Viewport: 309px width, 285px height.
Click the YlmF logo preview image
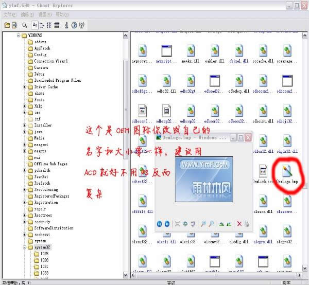[x=204, y=180]
